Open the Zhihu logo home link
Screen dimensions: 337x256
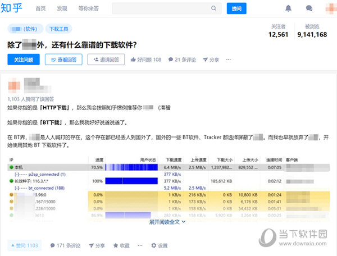click(11, 8)
